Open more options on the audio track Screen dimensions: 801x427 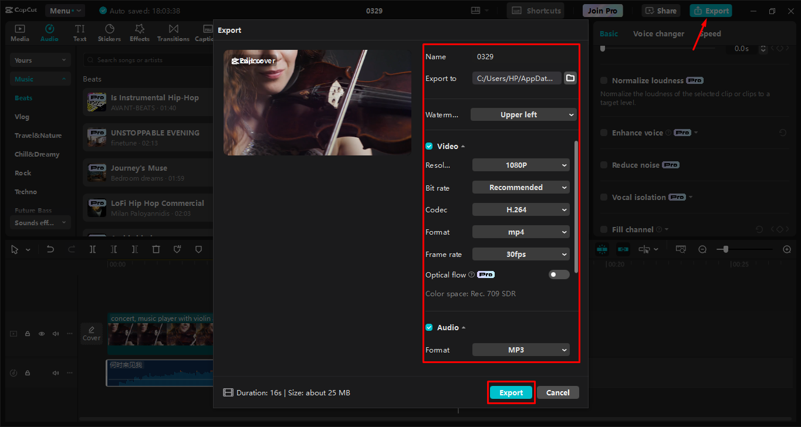pos(70,373)
